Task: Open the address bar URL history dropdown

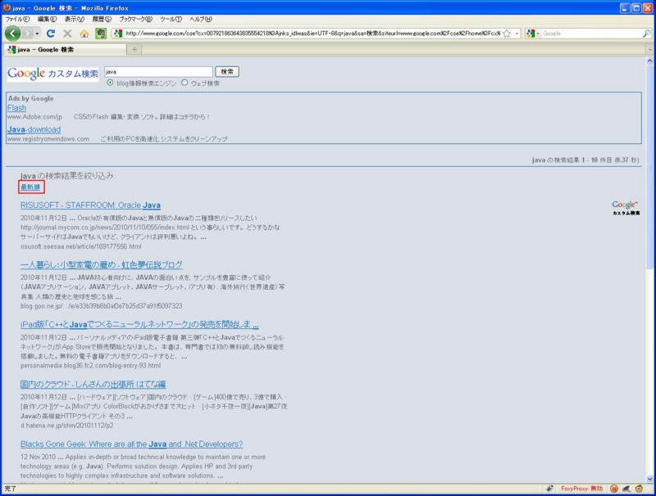Action: pyautogui.click(x=517, y=34)
